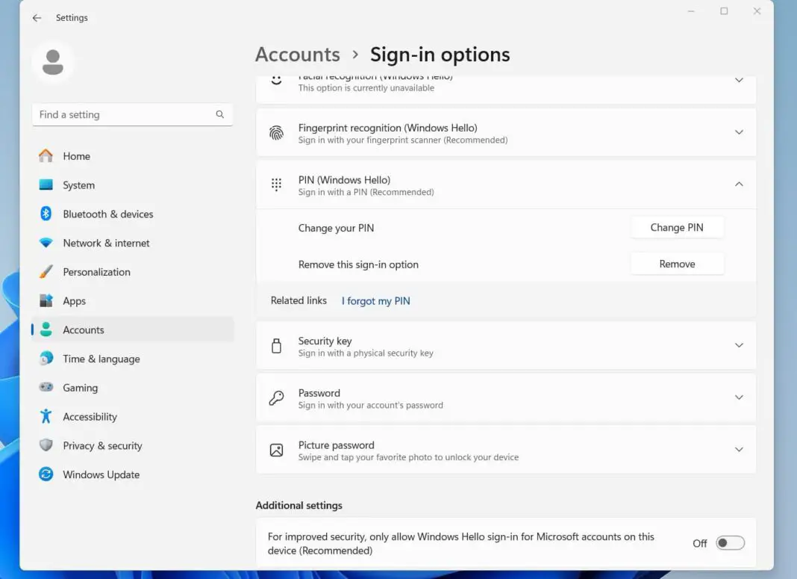797x579 pixels.
Task: Collapse the PIN (Windows Hello) section
Action: coord(739,184)
